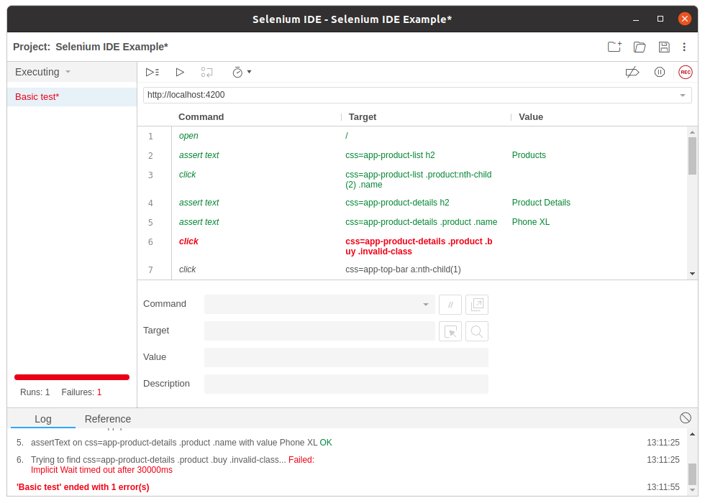The image size is (705, 503).
Task: Open an existing project
Action: point(639,47)
